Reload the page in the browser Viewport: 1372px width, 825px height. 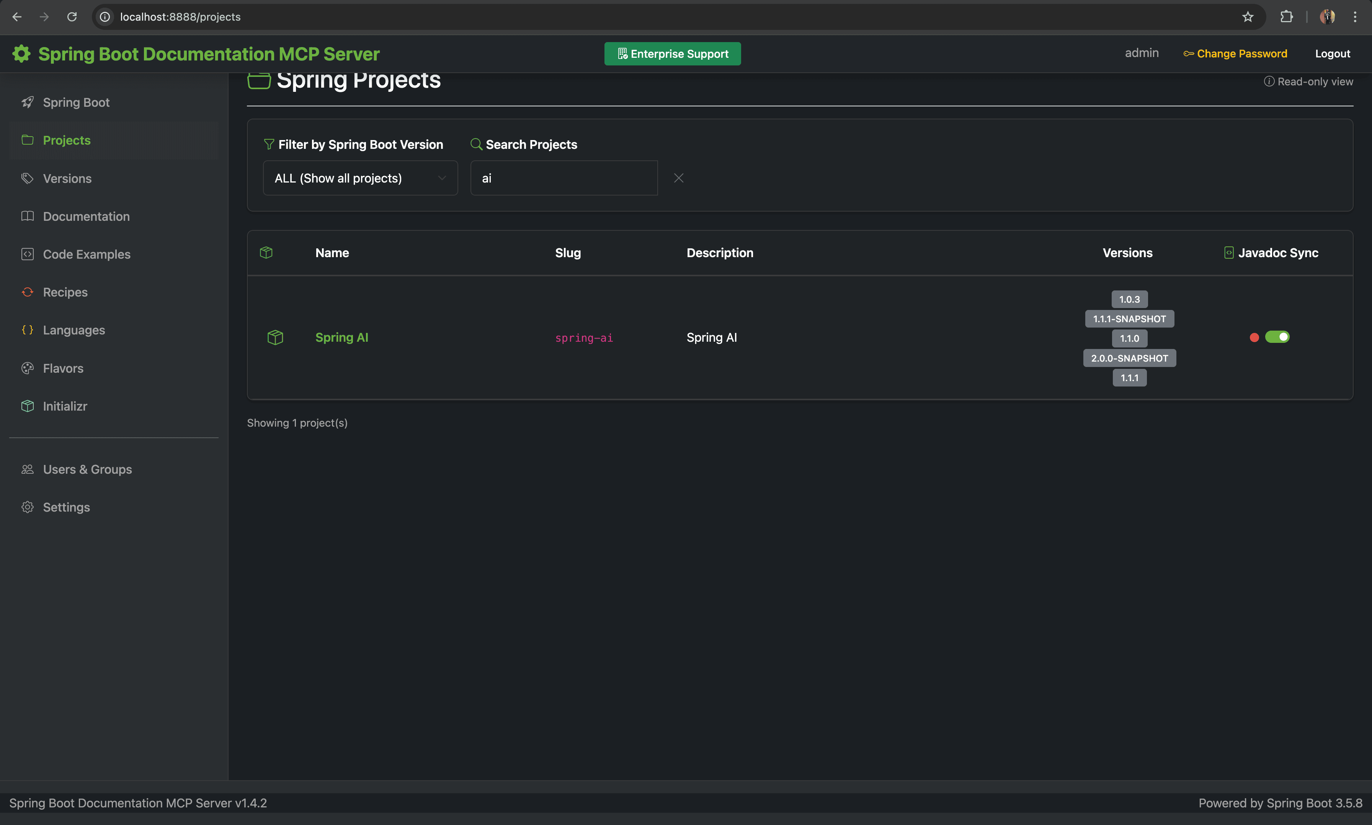[72, 17]
